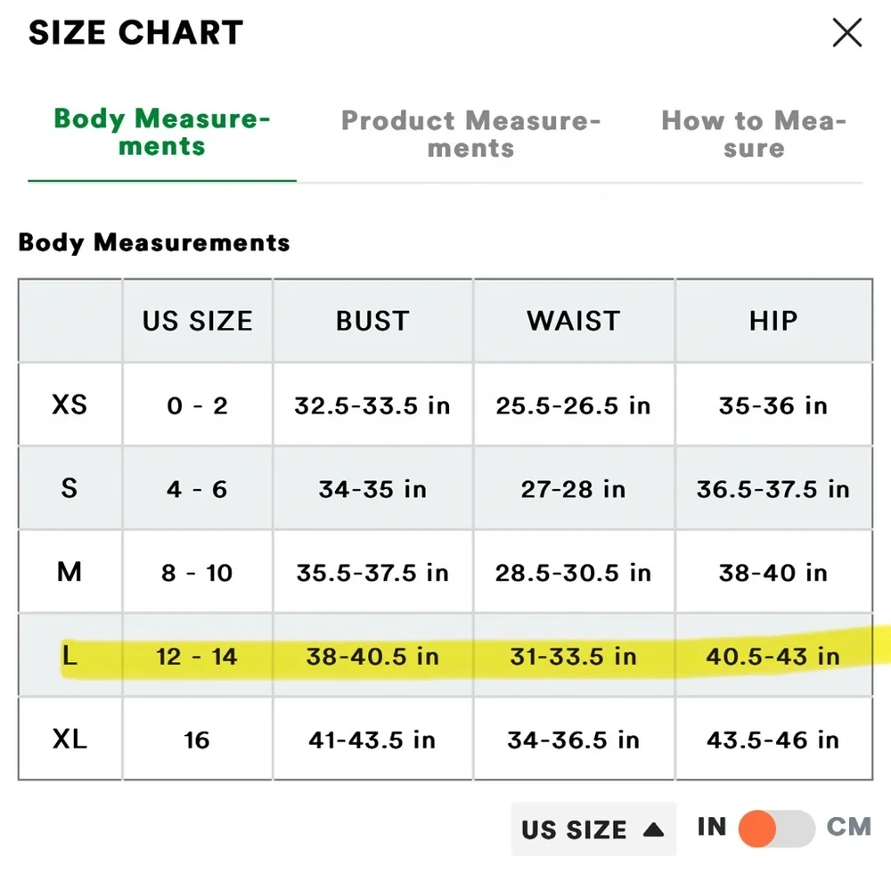Switch to the Product Measurements tab
Screen dimensions: 891x891
pyautogui.click(x=471, y=134)
